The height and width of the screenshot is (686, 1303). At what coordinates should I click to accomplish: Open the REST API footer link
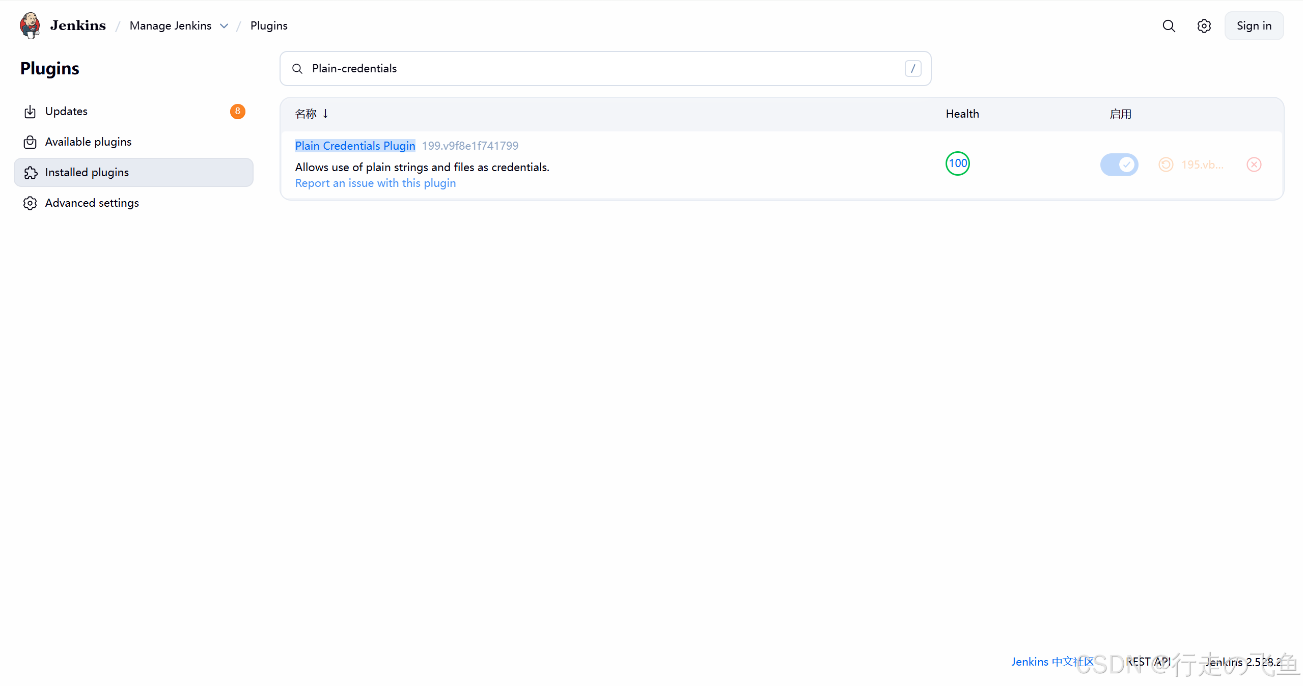click(x=1148, y=662)
